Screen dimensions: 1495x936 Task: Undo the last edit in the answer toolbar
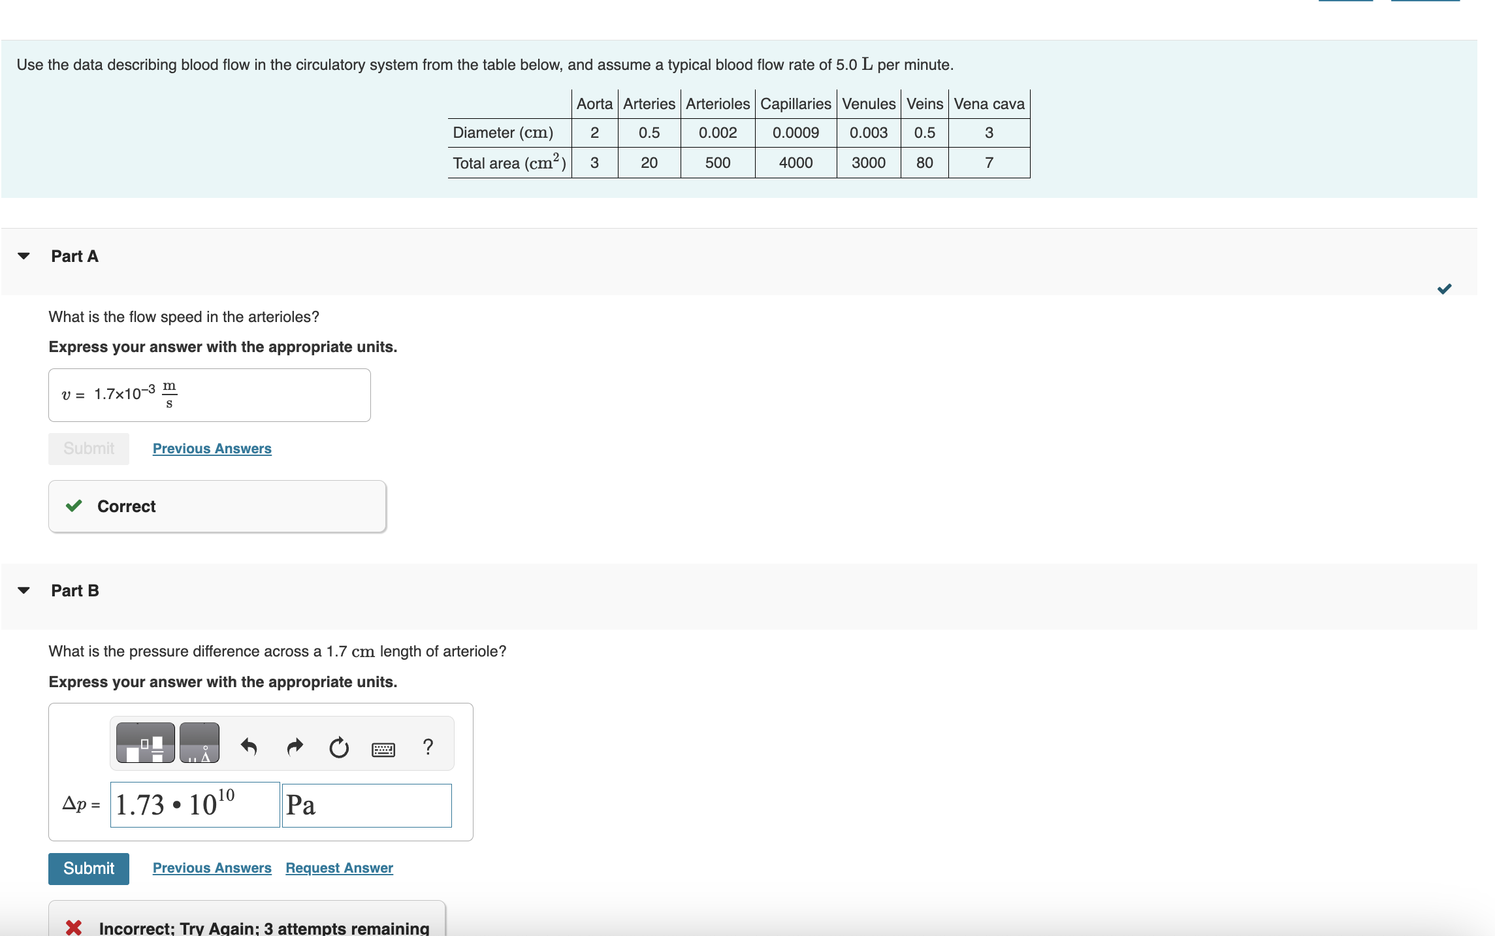coord(250,746)
